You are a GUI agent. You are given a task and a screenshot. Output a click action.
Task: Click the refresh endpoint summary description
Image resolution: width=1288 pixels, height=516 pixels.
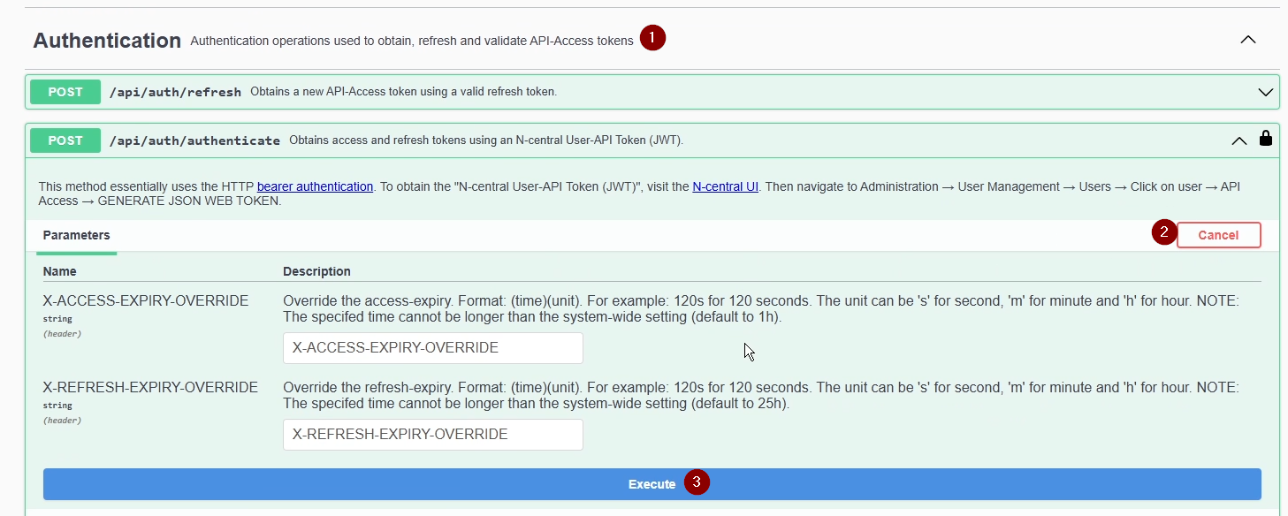pyautogui.click(x=403, y=92)
